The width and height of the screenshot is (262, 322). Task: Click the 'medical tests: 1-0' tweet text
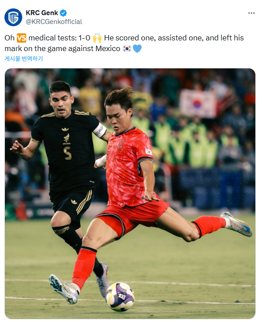click(x=60, y=38)
